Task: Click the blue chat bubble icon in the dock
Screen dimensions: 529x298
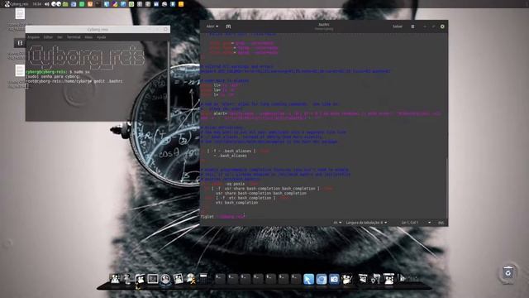Action: coord(322,279)
